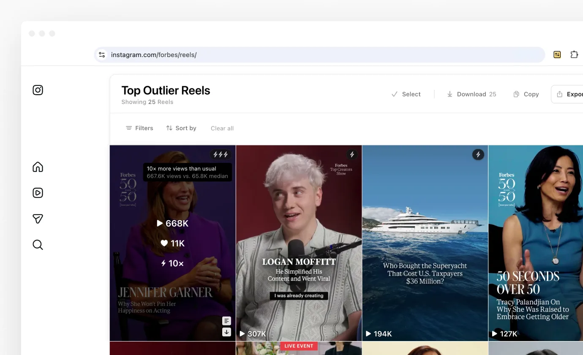Click the 11K likes stat
Screen dimensions: 583x355
point(172,243)
